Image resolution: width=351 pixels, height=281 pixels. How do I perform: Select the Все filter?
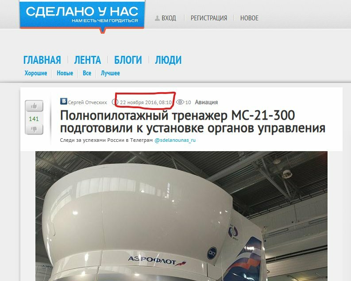[x=87, y=73]
